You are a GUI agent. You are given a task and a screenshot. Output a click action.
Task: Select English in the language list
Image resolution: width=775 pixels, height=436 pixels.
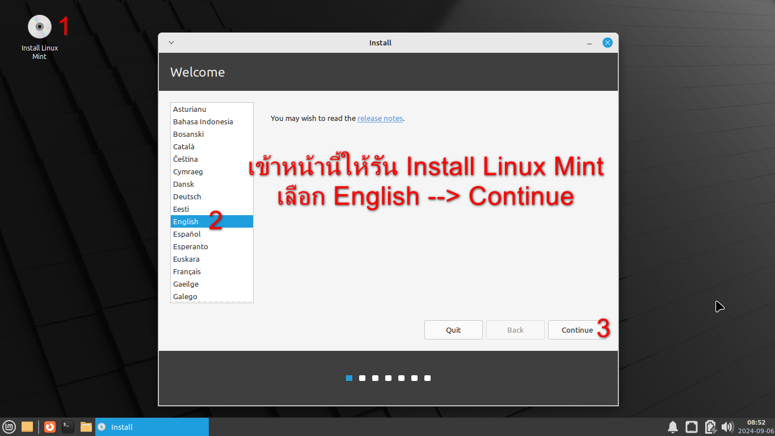click(x=212, y=221)
